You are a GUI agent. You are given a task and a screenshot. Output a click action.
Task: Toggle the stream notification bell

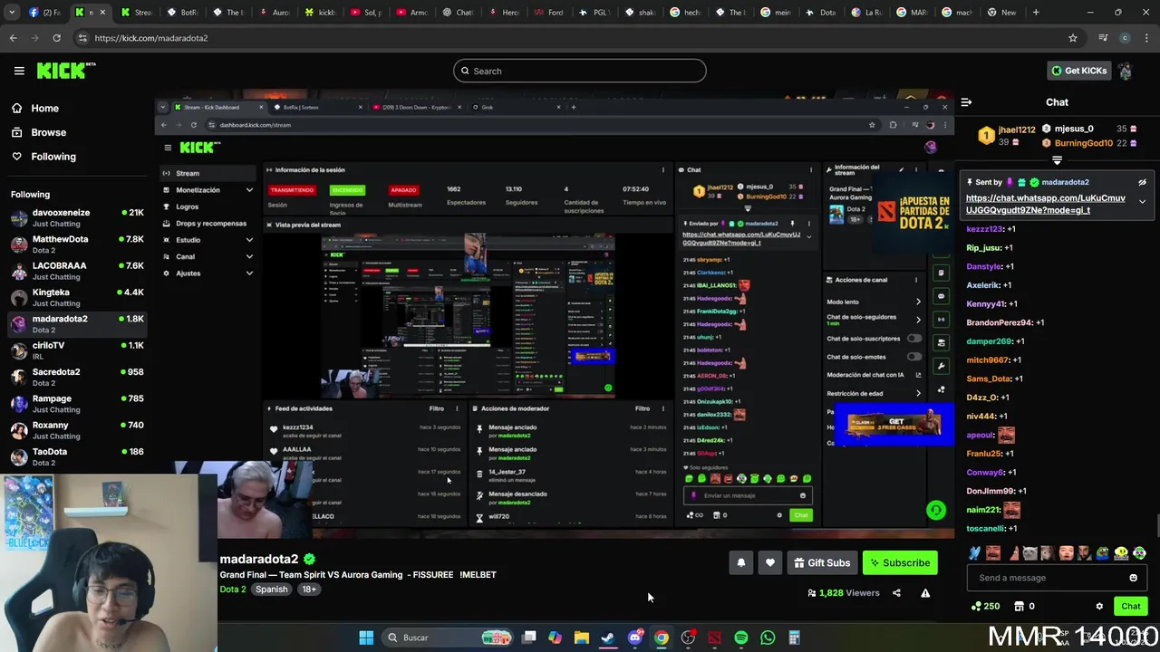click(x=740, y=562)
